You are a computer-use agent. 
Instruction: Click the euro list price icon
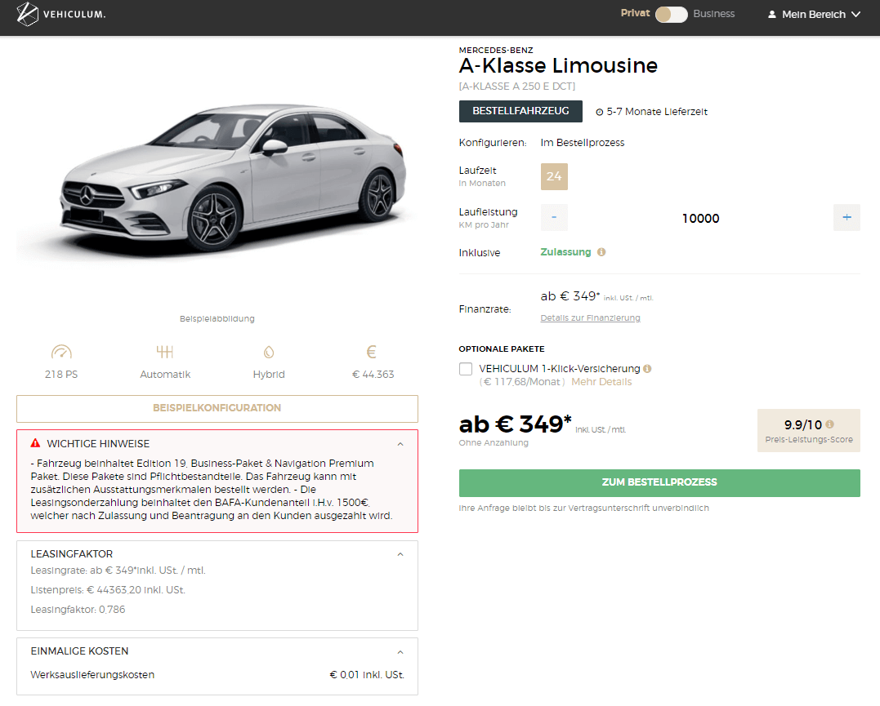tap(371, 352)
